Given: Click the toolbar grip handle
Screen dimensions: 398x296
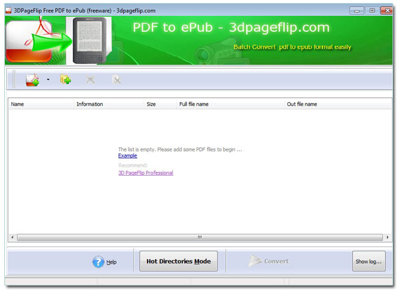Looking at the screenshot, I should click(x=14, y=80).
